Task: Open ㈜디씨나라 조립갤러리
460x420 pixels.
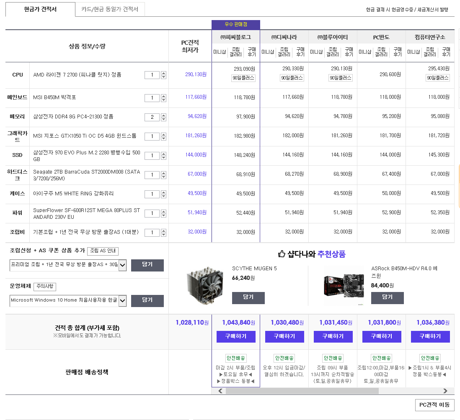Action: [284, 52]
